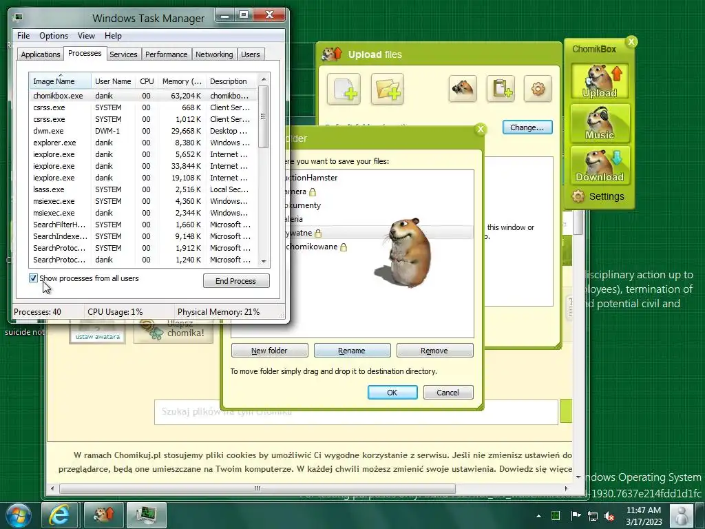Close the ChomikBox side panel
705x529 pixels.
pyautogui.click(x=631, y=42)
